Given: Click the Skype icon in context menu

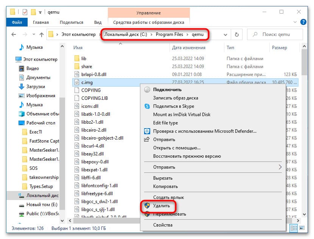Looking at the screenshot, I should (x=147, y=106).
